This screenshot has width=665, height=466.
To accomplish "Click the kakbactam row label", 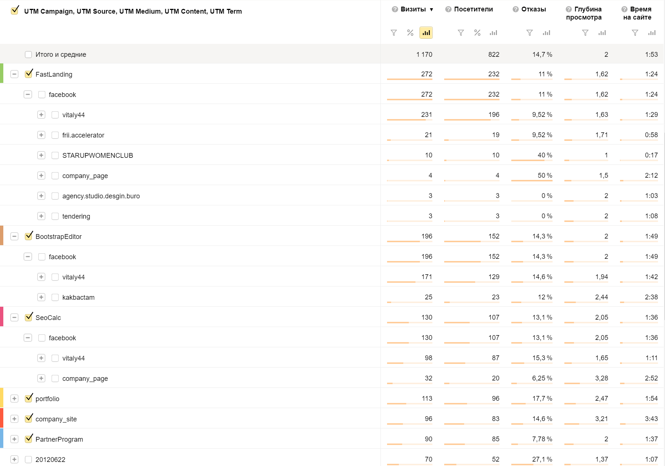I will [78, 297].
